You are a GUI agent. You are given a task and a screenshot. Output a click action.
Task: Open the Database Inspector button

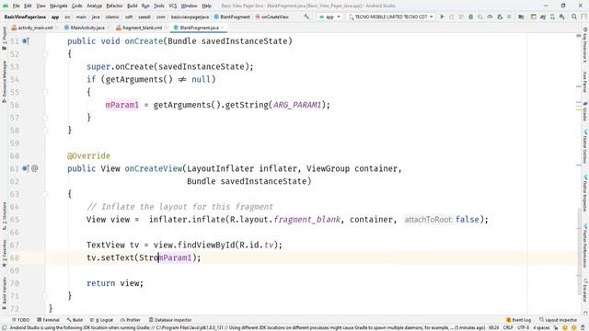click(x=170, y=320)
